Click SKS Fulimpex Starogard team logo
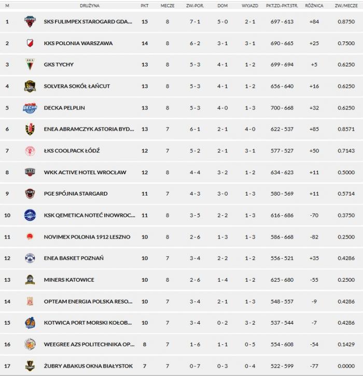 click(30, 22)
